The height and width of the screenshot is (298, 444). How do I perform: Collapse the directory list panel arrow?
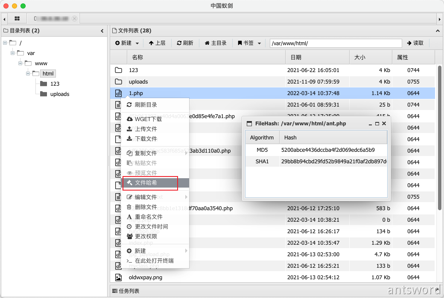click(102, 31)
